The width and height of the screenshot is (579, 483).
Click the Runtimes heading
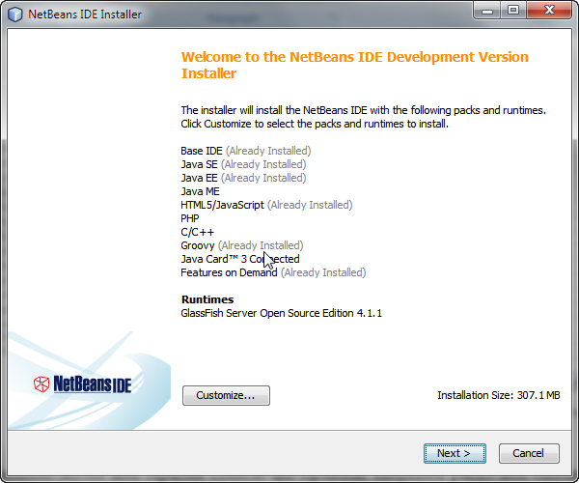point(207,299)
